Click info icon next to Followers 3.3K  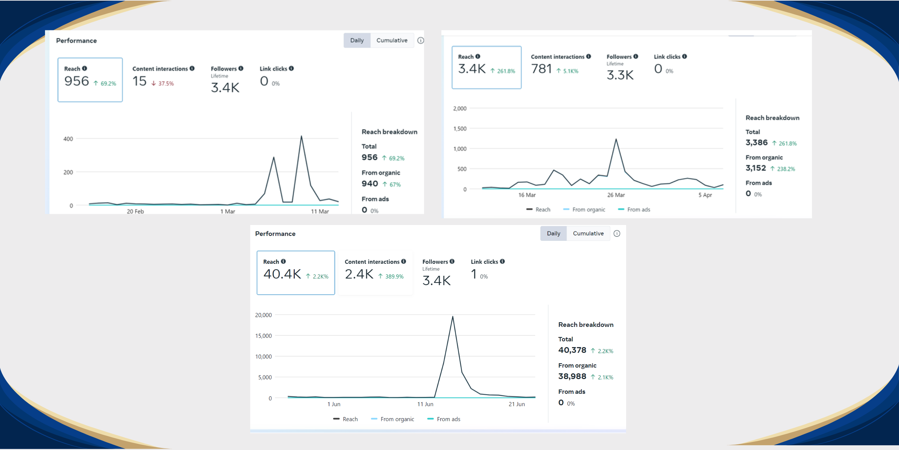[636, 56]
